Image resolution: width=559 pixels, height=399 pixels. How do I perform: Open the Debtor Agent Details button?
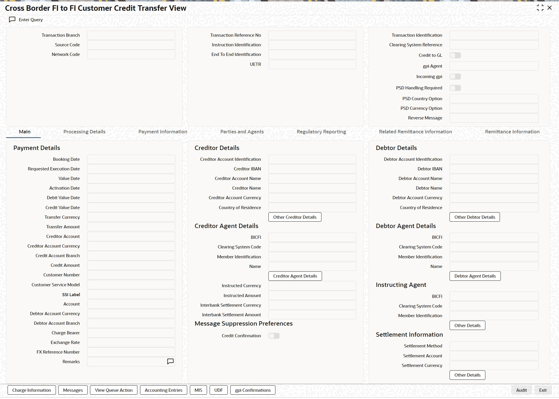pyautogui.click(x=475, y=276)
